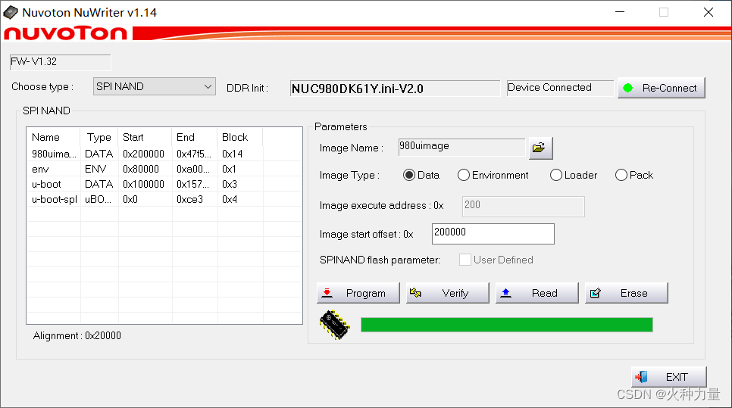The width and height of the screenshot is (732, 408).
Task: Click the Re-Connect button
Action: pyautogui.click(x=662, y=88)
